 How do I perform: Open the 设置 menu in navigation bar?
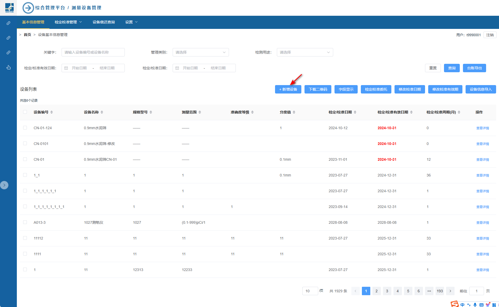point(131,22)
